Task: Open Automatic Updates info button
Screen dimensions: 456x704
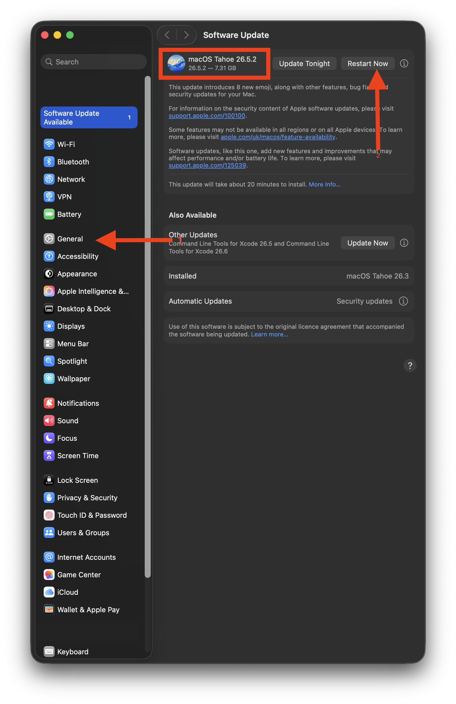Action: click(x=403, y=301)
